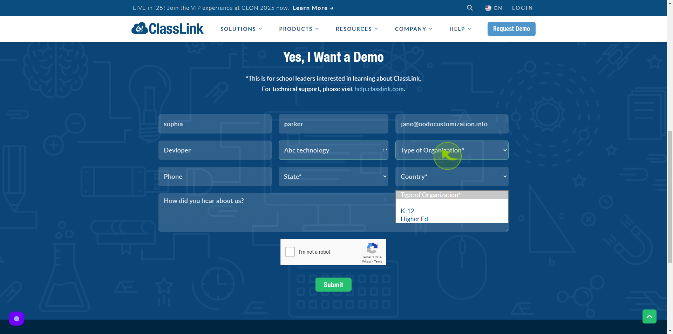The width and height of the screenshot is (673, 334).
Task: Click the purple round widget button
Action: [16, 319]
